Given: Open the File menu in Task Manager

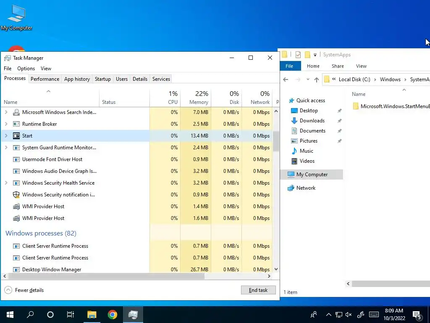Looking at the screenshot, I should (8, 69).
